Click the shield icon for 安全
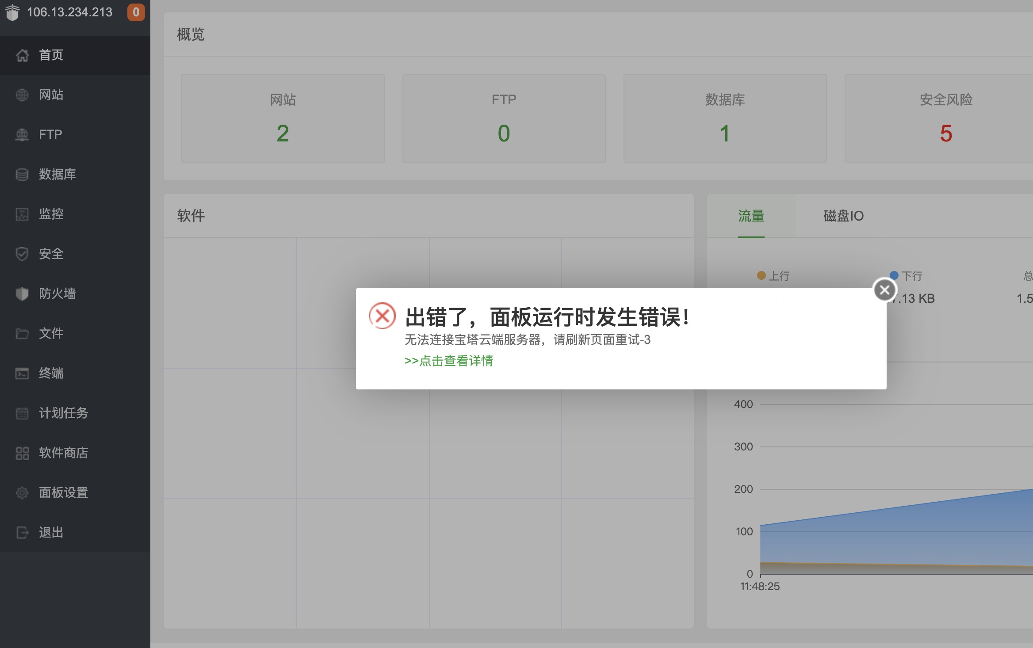Image resolution: width=1033 pixels, height=648 pixels. click(x=22, y=254)
